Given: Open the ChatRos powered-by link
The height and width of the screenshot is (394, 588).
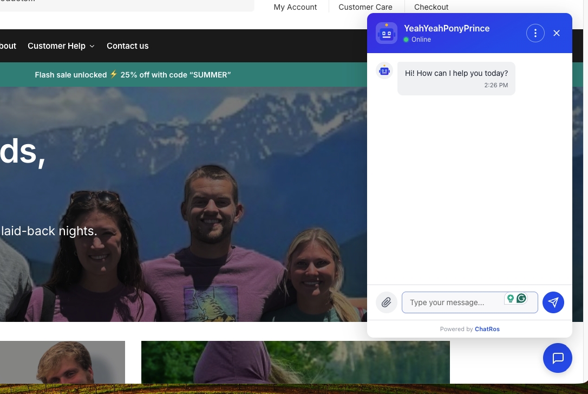Looking at the screenshot, I should click(487, 329).
